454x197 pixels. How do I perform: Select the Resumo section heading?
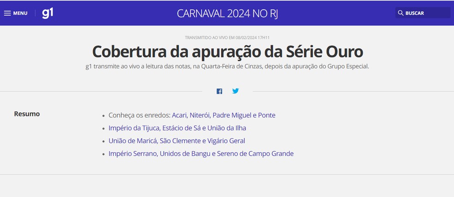coord(27,114)
